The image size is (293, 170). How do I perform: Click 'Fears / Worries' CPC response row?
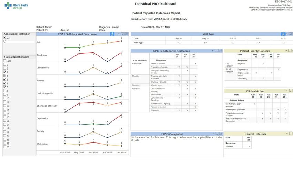[158, 64]
